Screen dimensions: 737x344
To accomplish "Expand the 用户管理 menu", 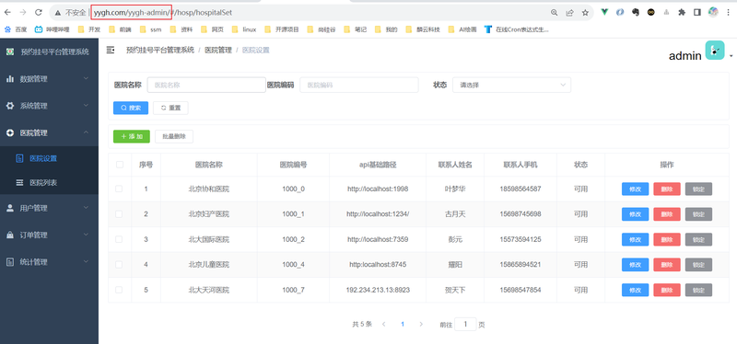I will [x=49, y=208].
